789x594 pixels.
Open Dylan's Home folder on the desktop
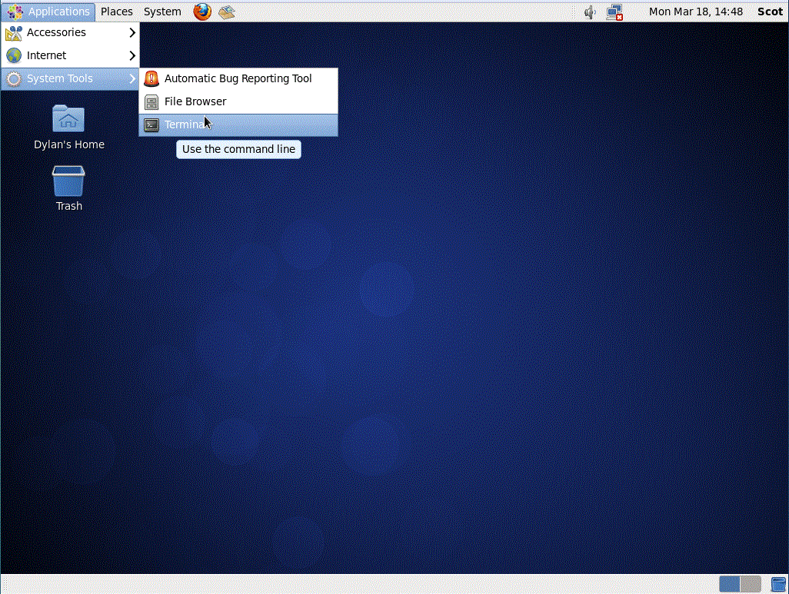(68, 127)
